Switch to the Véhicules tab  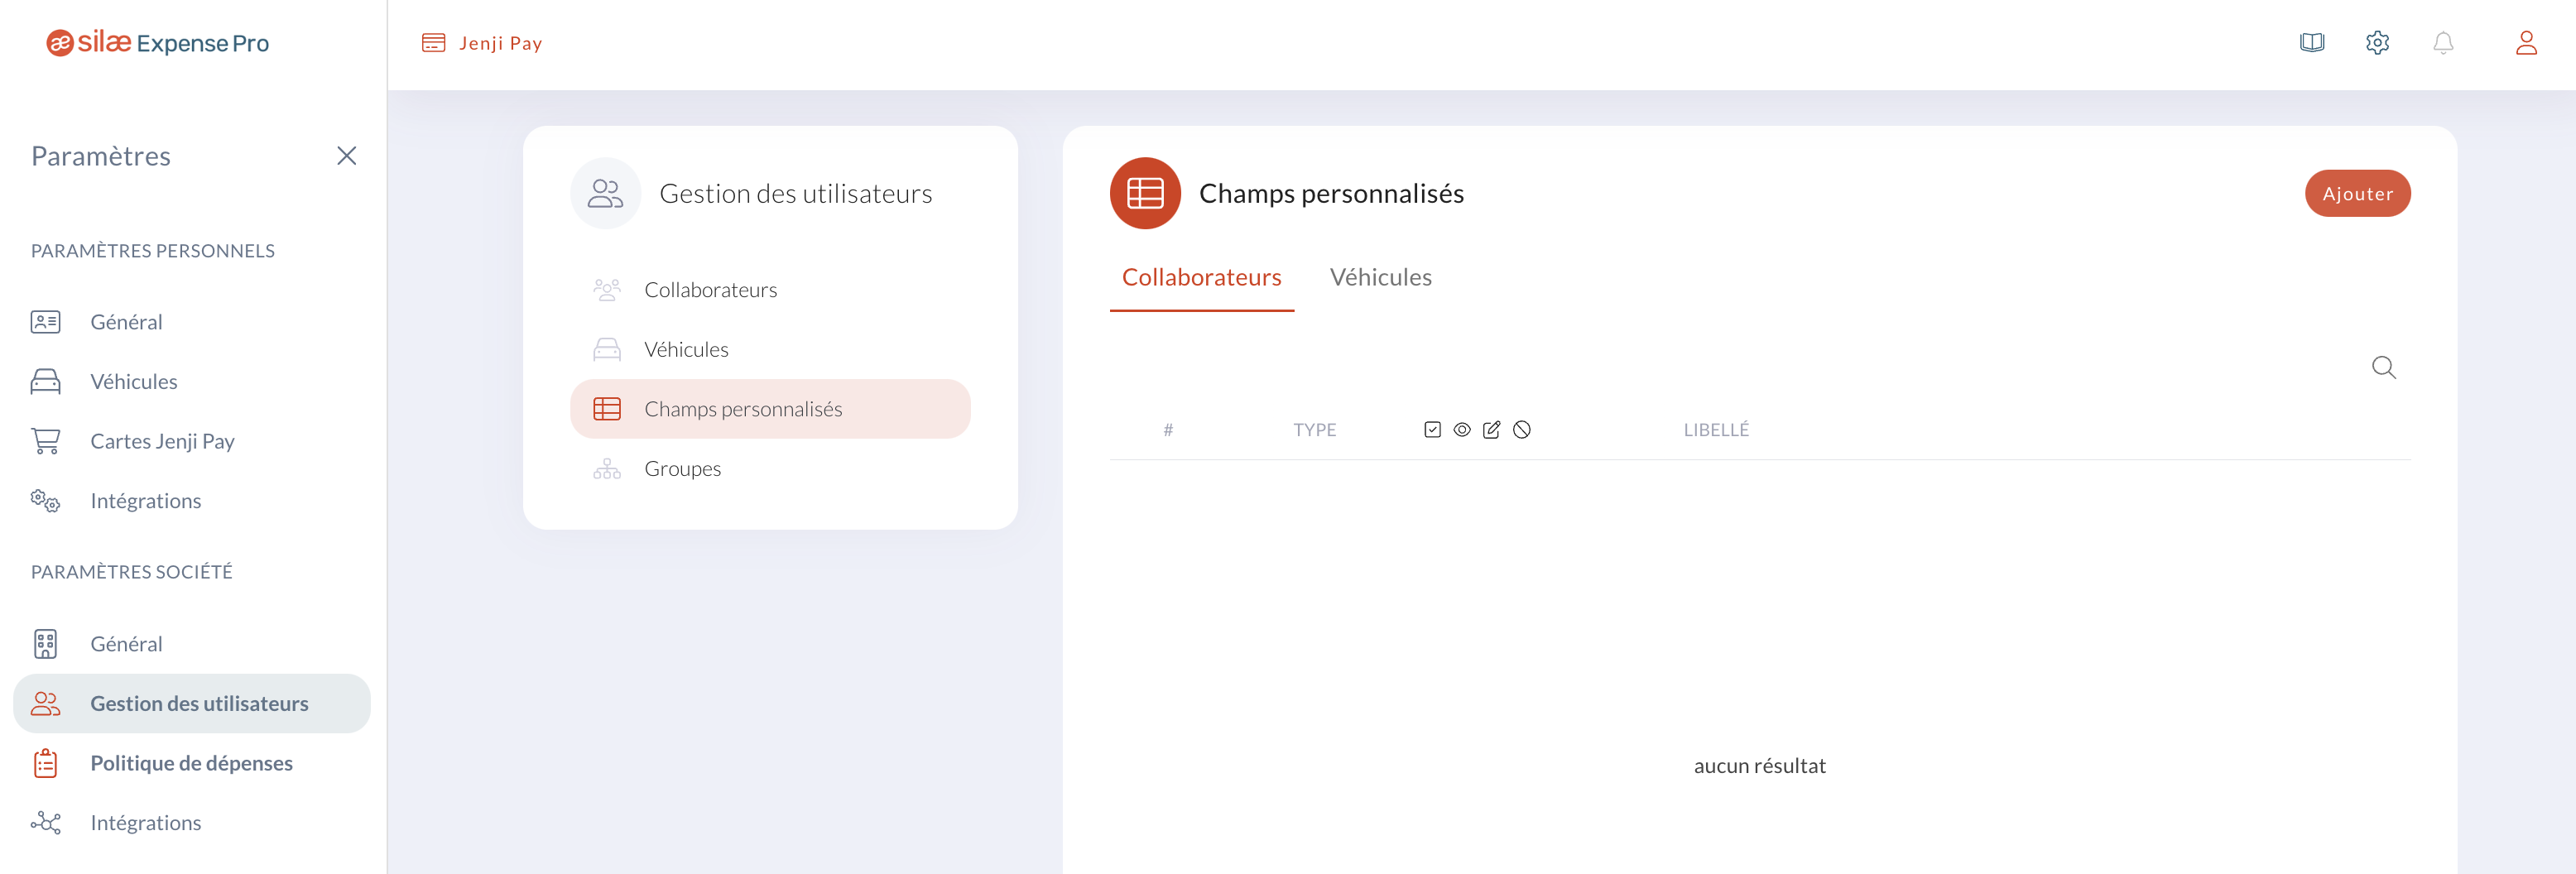tap(1380, 278)
